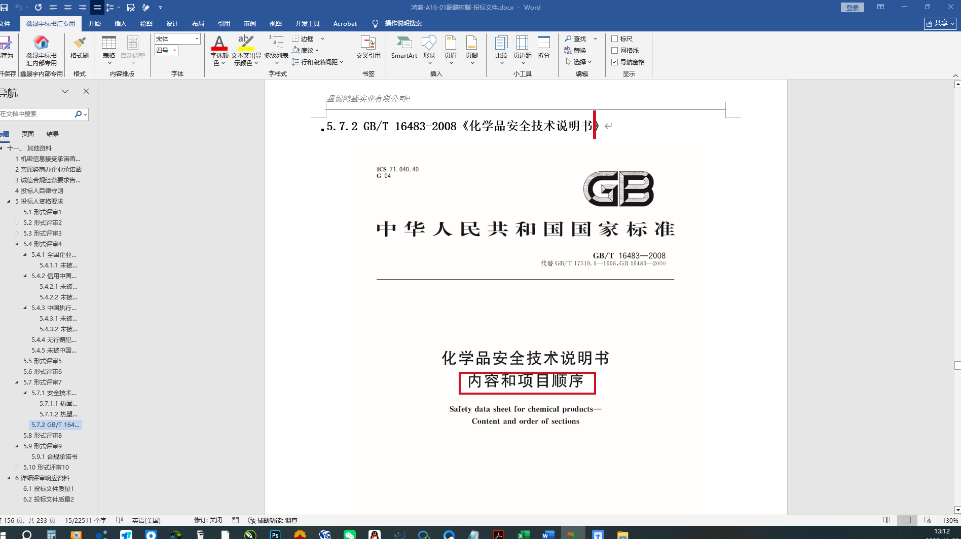Click the 130% zoom level indicator
The height and width of the screenshot is (539, 961).
(x=950, y=520)
